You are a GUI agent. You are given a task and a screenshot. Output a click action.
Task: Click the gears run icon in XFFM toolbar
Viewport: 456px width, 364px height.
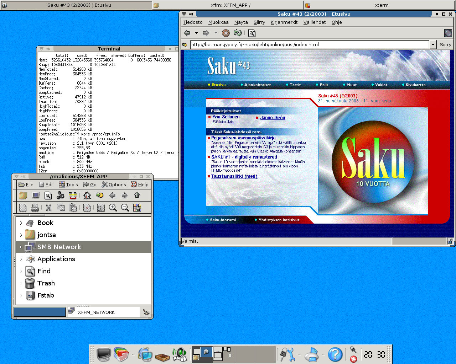[61, 195]
